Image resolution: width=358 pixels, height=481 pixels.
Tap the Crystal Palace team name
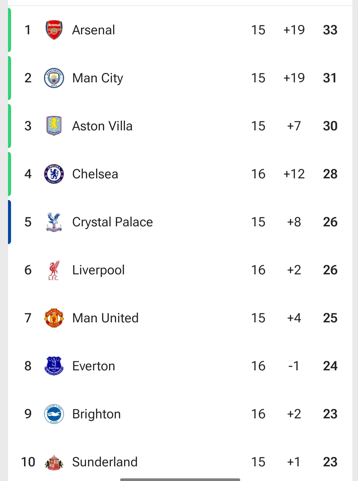(112, 222)
